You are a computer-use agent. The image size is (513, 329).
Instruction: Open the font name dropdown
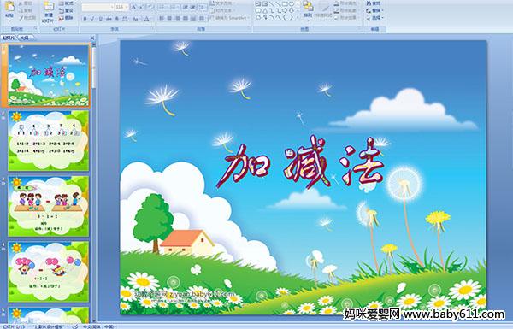(112, 7)
